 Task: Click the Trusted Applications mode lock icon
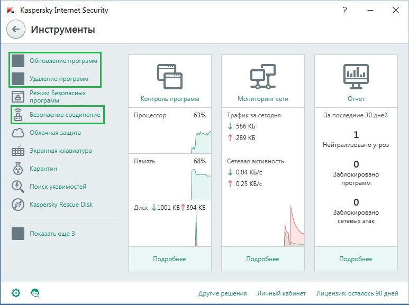click(x=18, y=97)
